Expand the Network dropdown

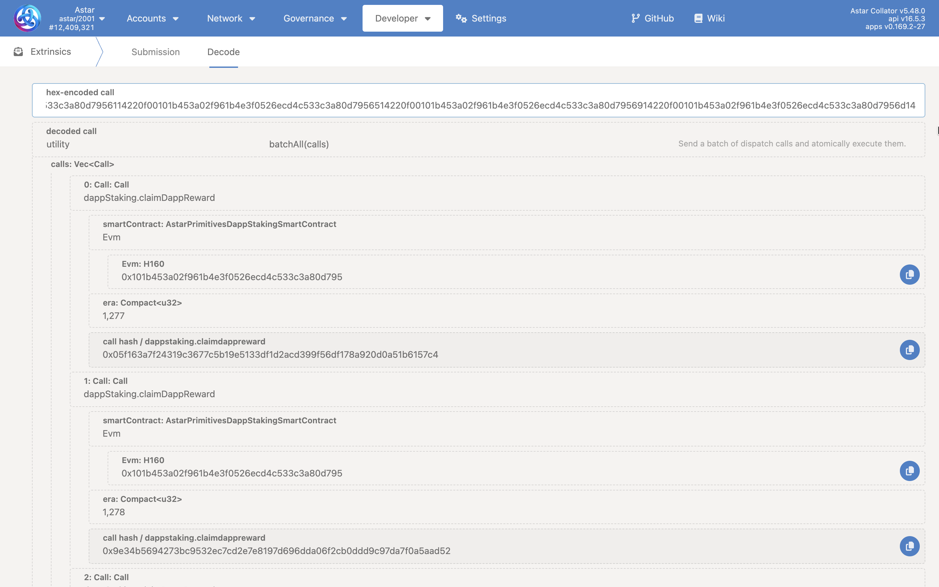tap(231, 18)
